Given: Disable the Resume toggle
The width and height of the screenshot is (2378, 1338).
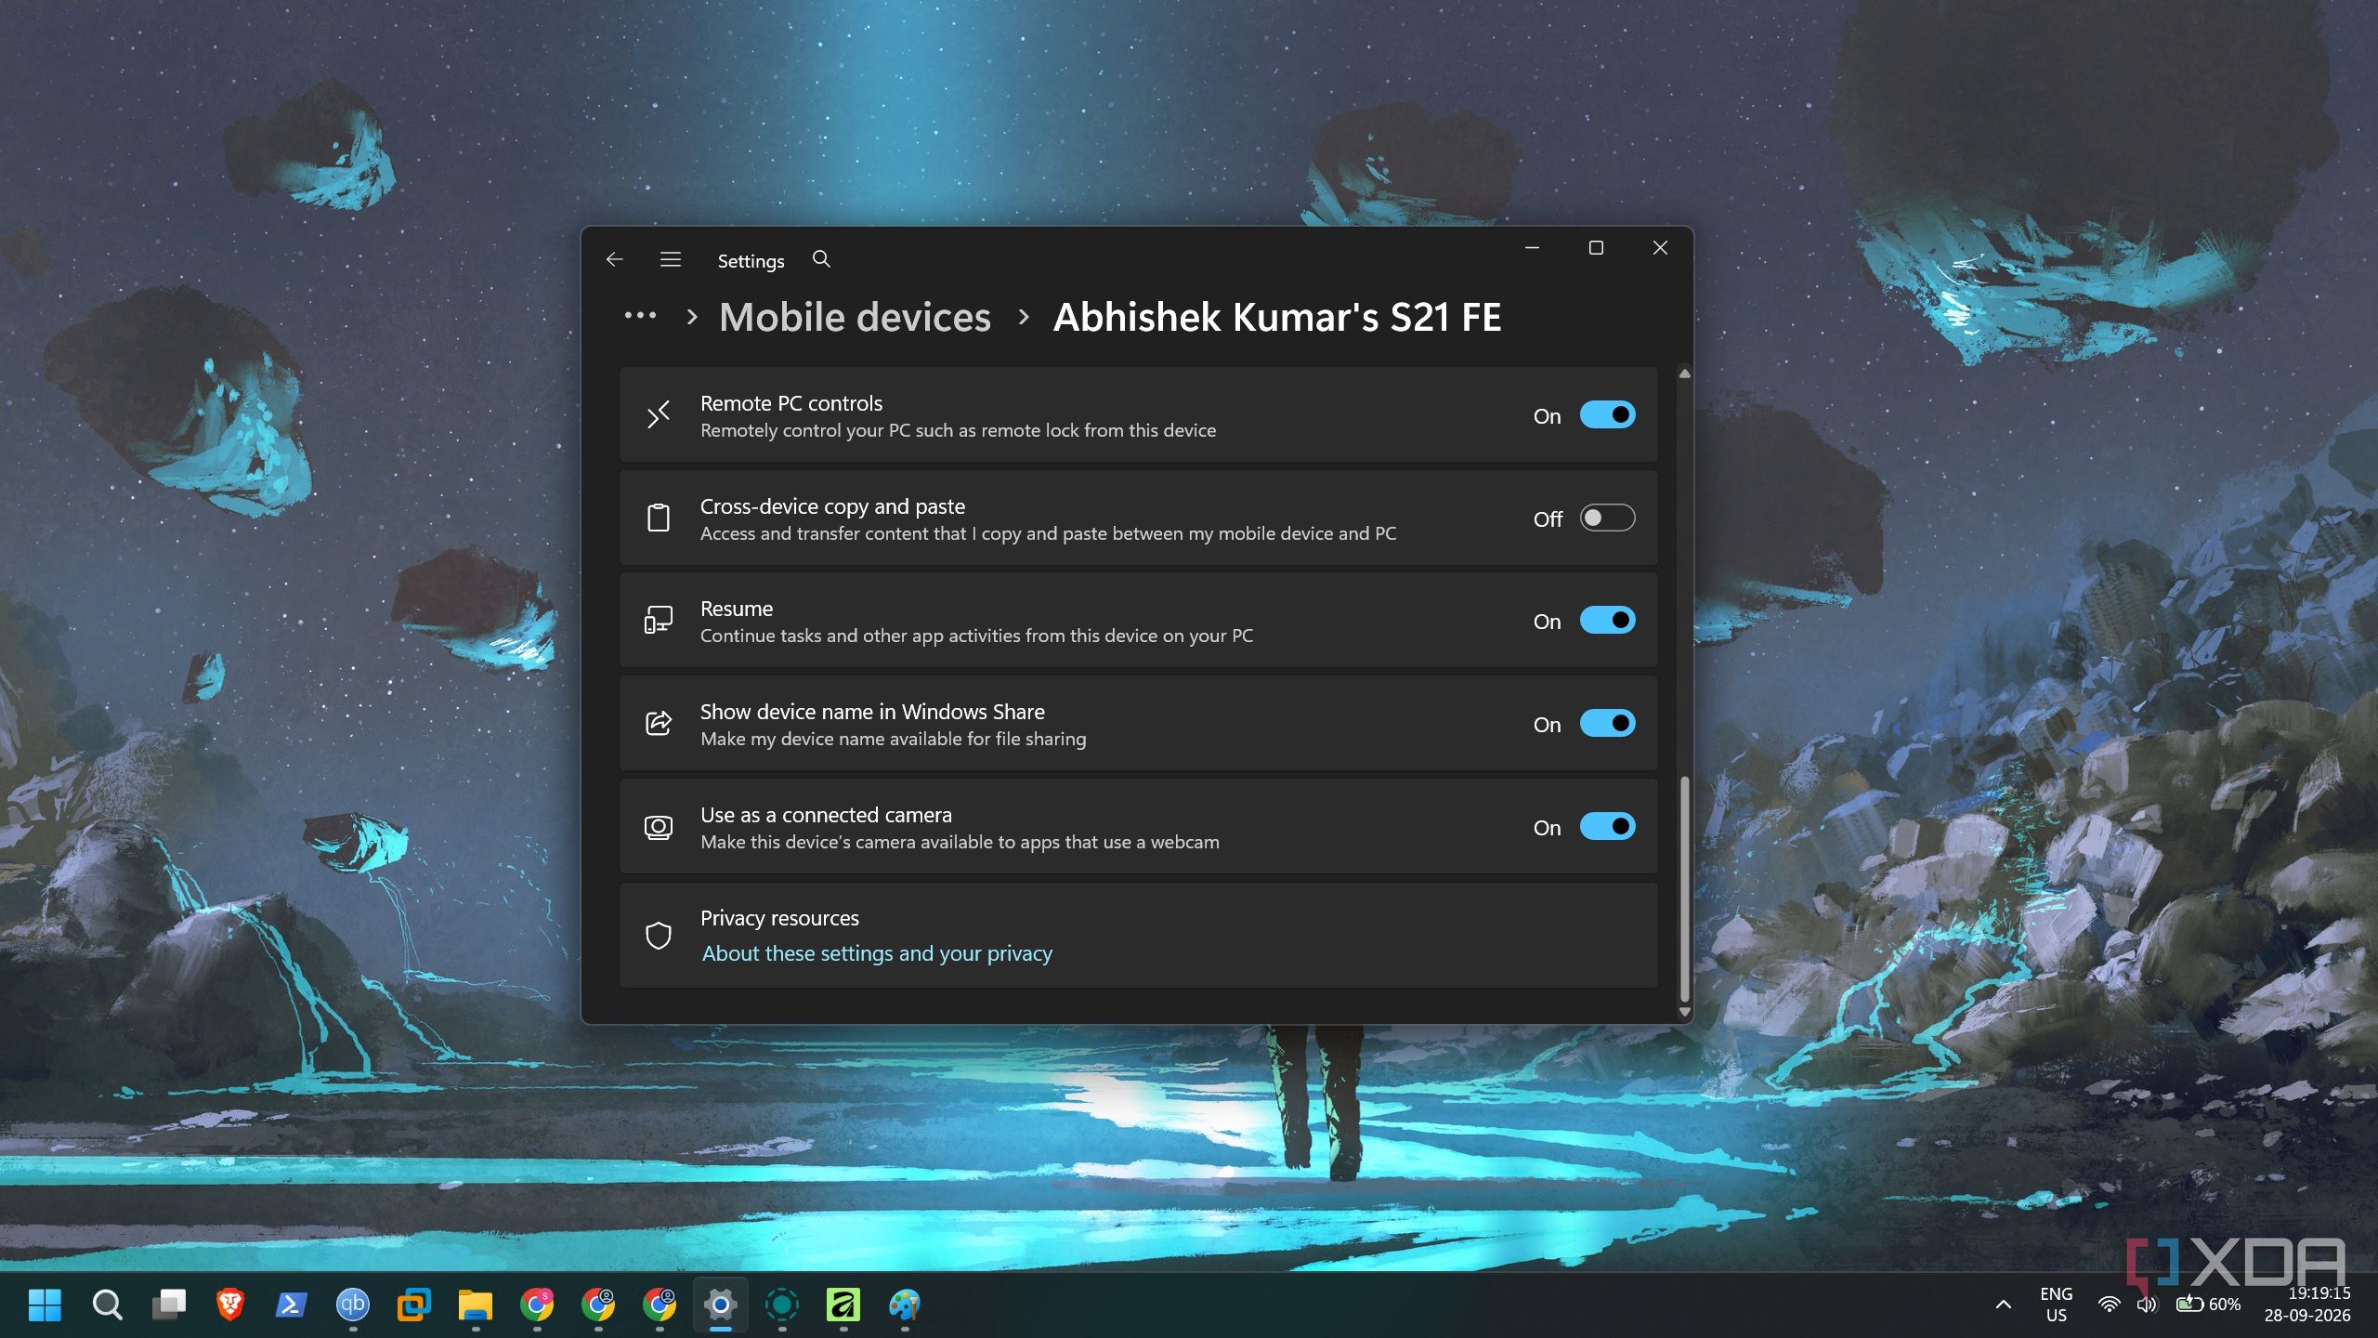Looking at the screenshot, I should (x=1607, y=620).
